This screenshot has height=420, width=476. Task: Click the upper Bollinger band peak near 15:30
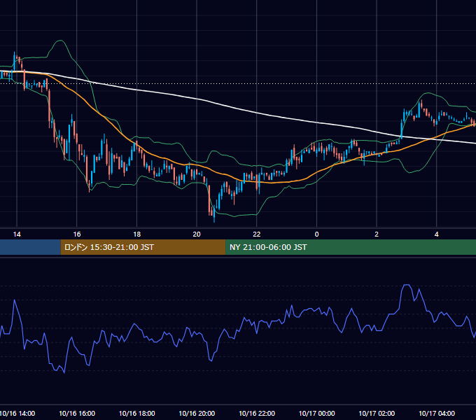(x=61, y=41)
